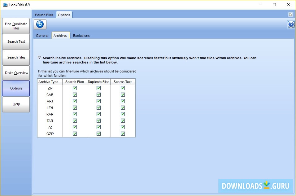Toggle ARJ Duplicate Files checkbox
Screen dimensions: 296x196
tap(98, 101)
